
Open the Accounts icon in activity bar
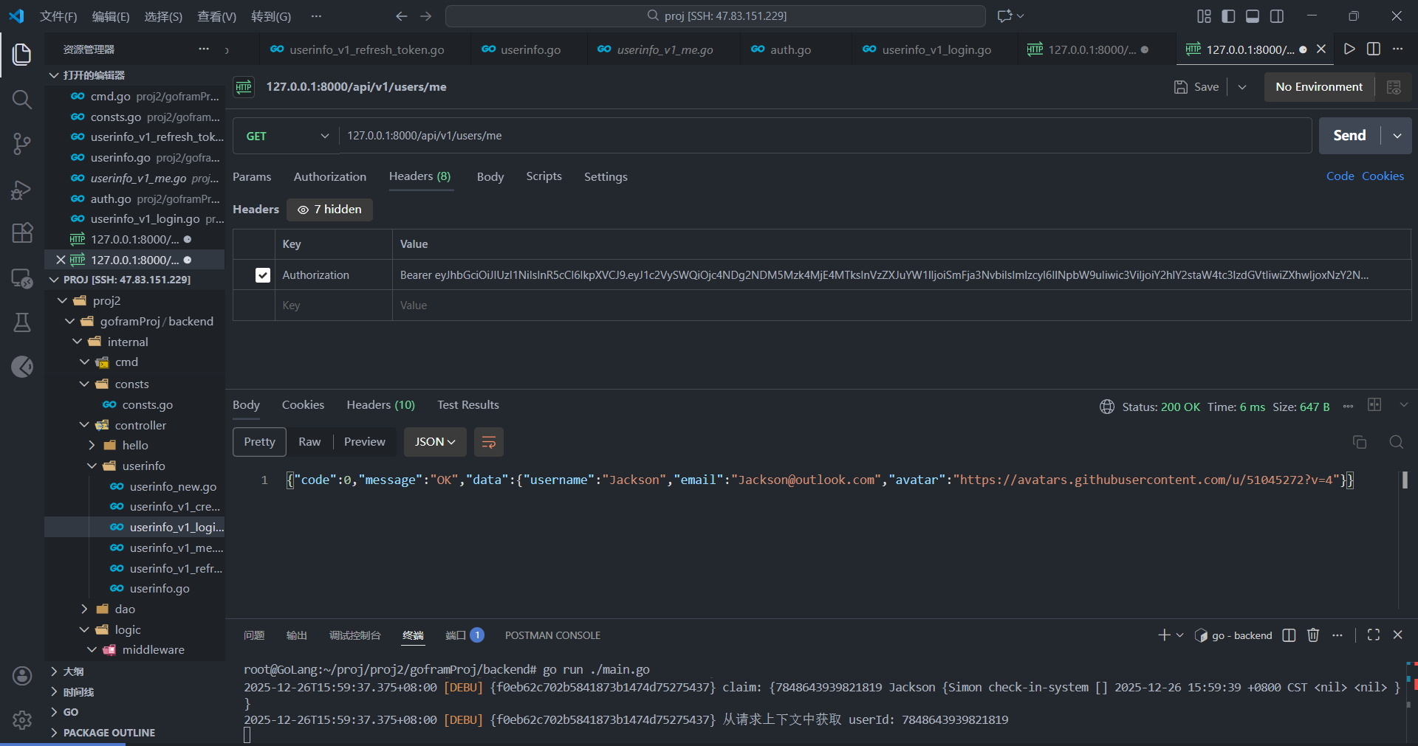pos(22,676)
